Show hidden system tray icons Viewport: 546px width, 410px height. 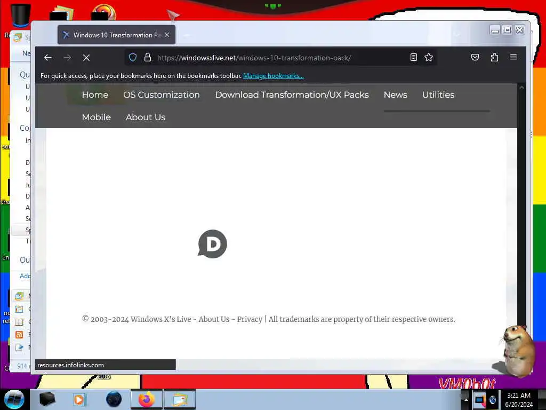point(466,400)
